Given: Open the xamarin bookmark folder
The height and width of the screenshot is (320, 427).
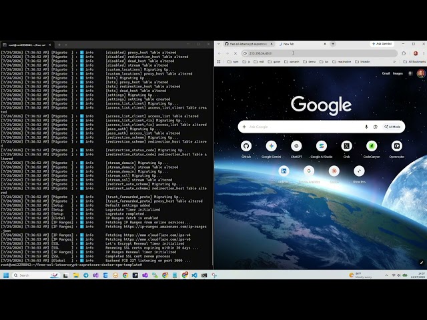Looking at the screenshot, I should pyautogui.click(x=292, y=62).
